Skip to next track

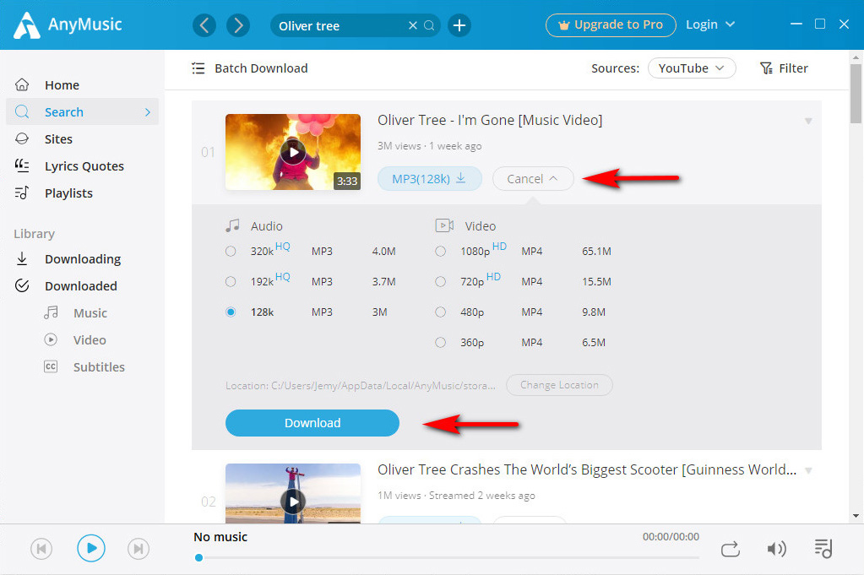(x=139, y=549)
